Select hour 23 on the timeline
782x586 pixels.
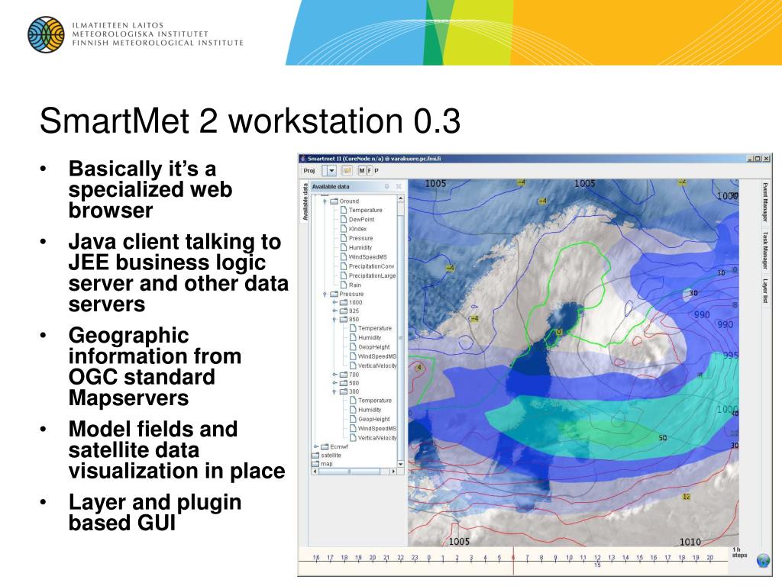point(415,558)
